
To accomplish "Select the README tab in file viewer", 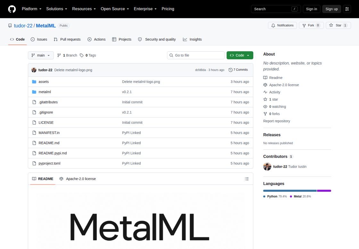I will coord(43,179).
